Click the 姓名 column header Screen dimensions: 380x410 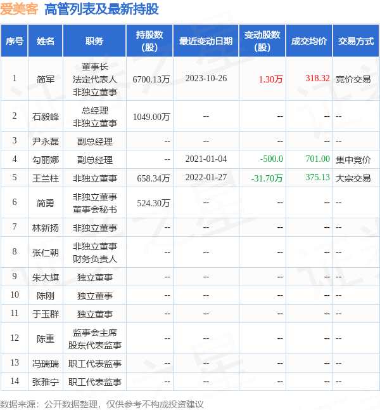point(46,41)
